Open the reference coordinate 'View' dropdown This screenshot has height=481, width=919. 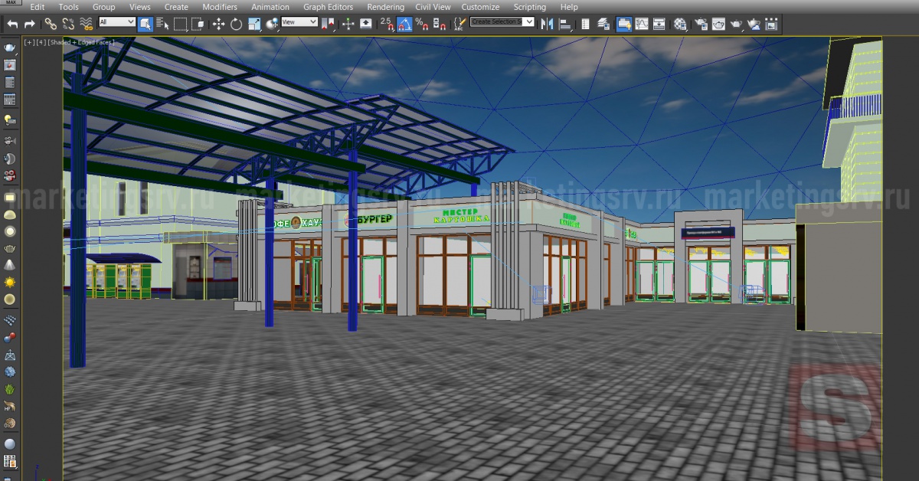point(299,22)
